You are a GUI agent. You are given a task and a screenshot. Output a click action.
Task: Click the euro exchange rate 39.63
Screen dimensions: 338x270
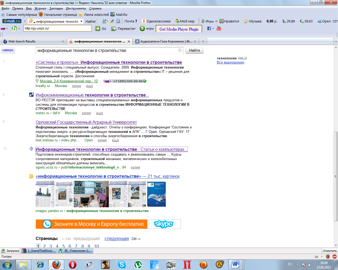pyautogui.click(x=306, y=21)
